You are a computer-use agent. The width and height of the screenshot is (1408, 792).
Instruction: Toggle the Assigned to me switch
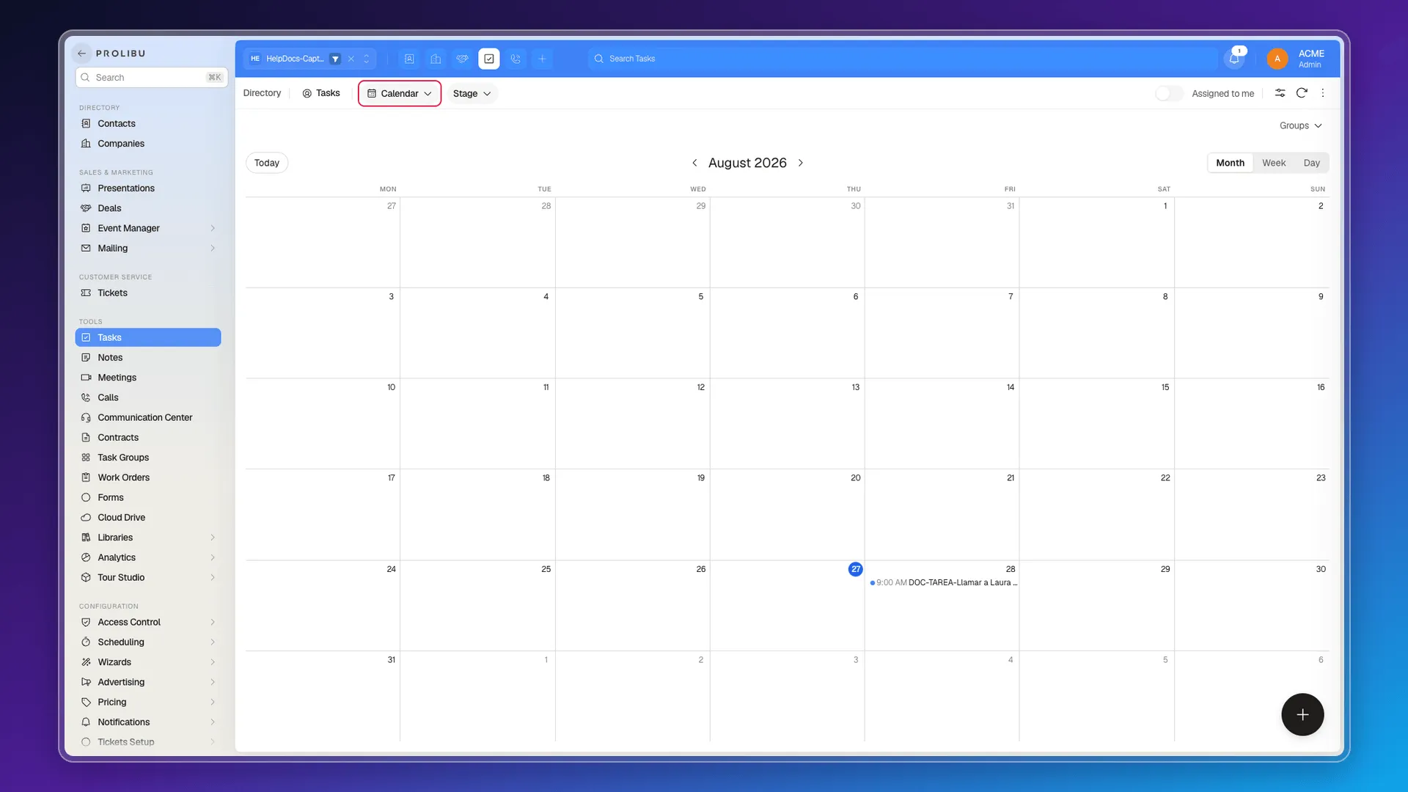tap(1169, 93)
